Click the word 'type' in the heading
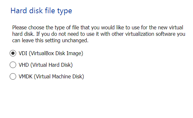193x118 pixels. 65,11
